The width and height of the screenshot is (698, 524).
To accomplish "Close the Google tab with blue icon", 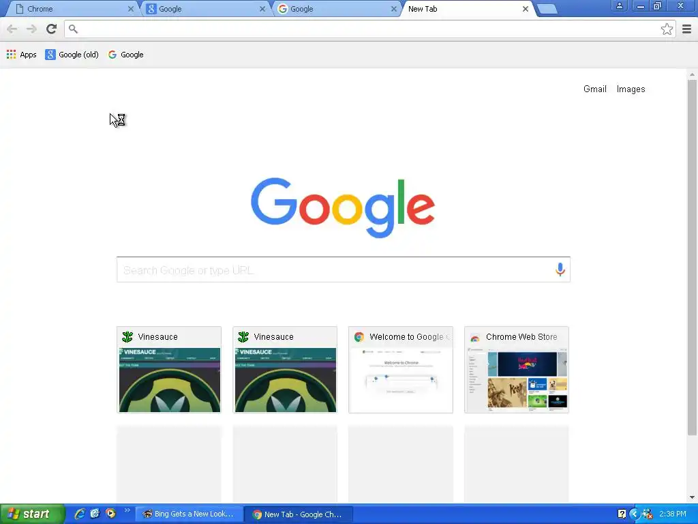I will [262, 9].
